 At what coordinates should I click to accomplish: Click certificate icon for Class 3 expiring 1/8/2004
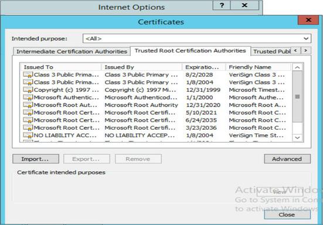pos(28,82)
